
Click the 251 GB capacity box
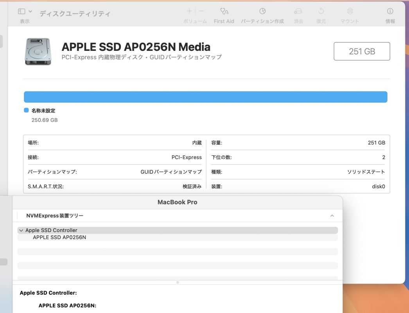point(362,51)
